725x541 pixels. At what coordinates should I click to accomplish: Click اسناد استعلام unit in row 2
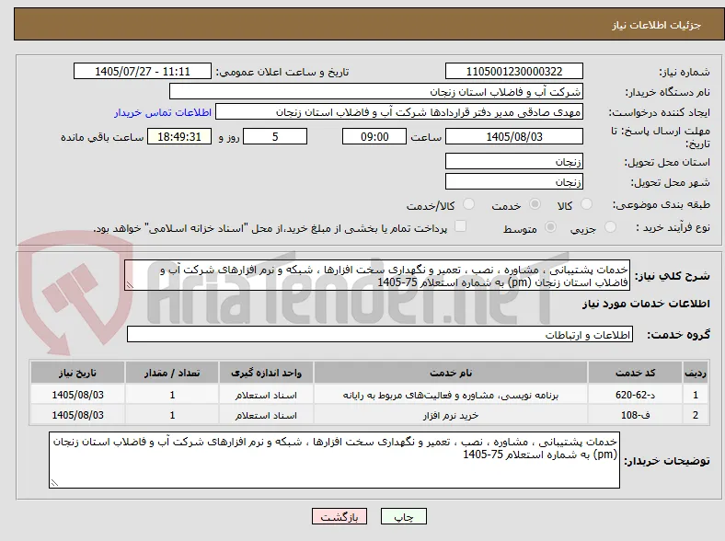click(x=266, y=415)
